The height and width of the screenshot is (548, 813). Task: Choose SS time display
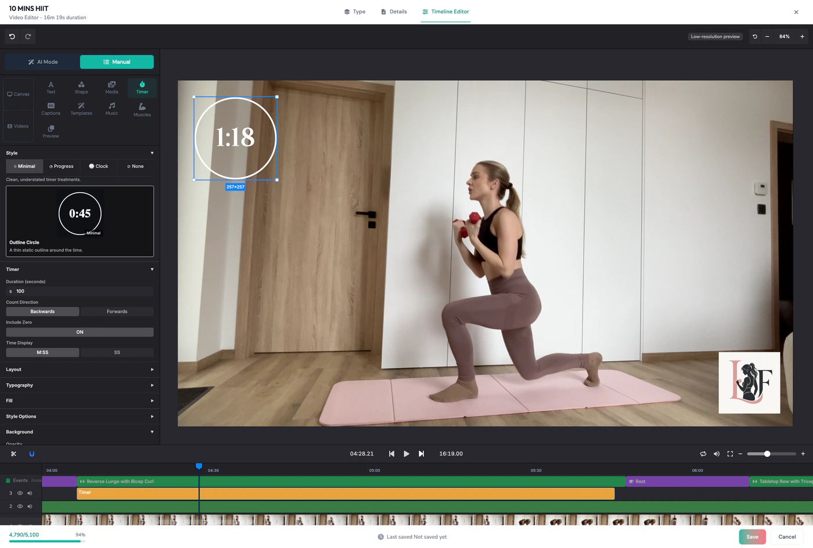117,352
